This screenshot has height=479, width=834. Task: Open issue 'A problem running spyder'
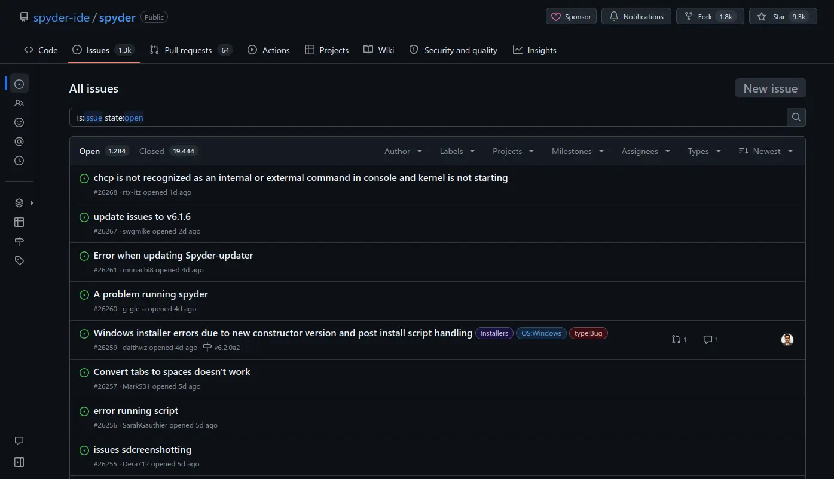(x=151, y=294)
